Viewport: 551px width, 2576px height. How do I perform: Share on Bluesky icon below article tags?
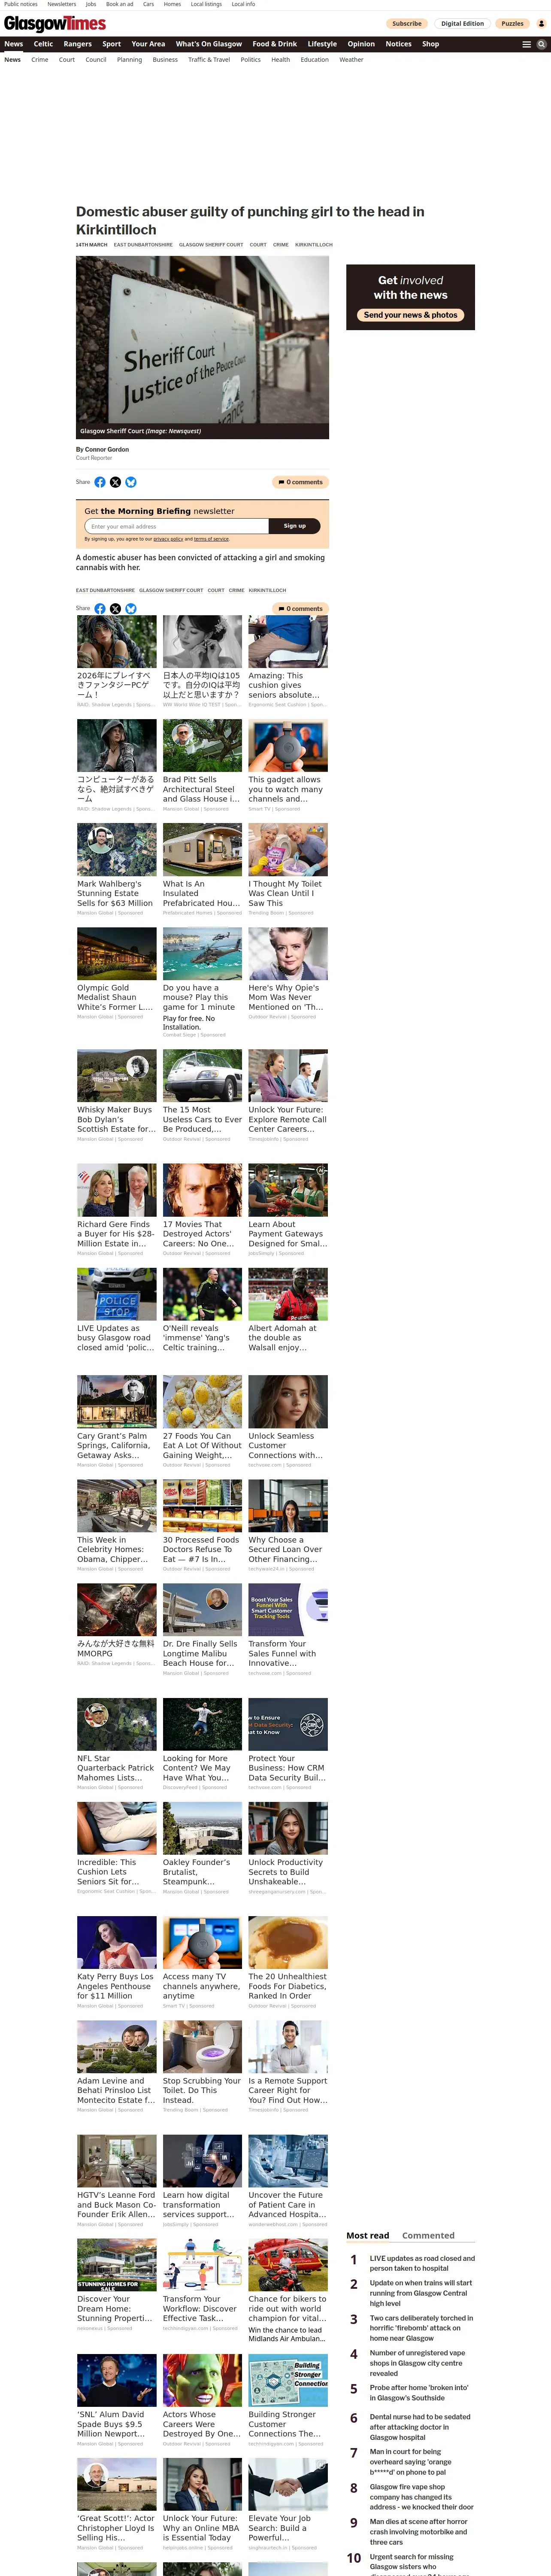(131, 608)
